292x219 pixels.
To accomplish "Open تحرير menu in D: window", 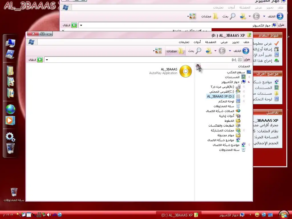I will pos(236,42).
